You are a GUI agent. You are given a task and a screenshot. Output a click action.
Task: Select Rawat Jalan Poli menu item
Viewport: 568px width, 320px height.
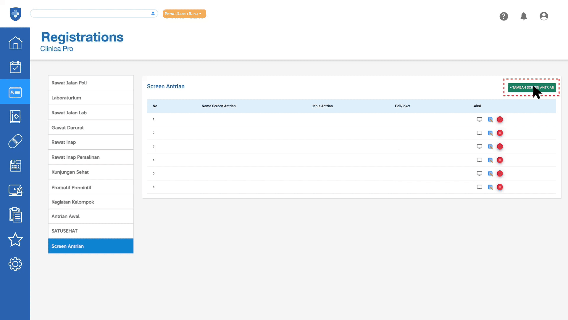click(91, 83)
